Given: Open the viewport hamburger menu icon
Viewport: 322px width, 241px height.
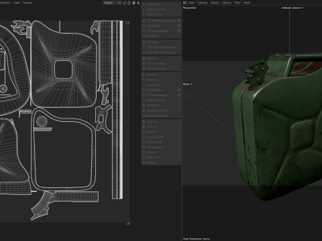Looking at the screenshot, I should (x=184, y=3).
